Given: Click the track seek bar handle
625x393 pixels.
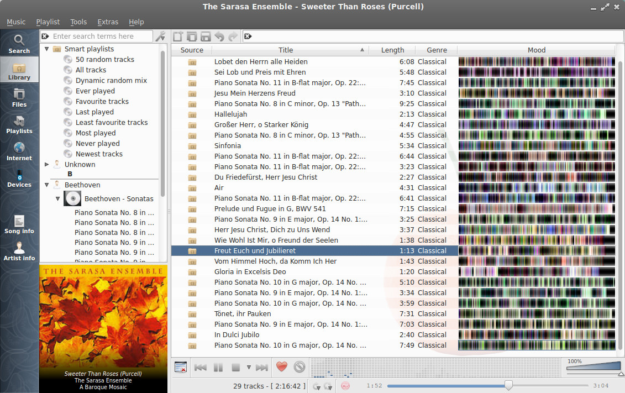Looking at the screenshot, I should pyautogui.click(x=508, y=385).
